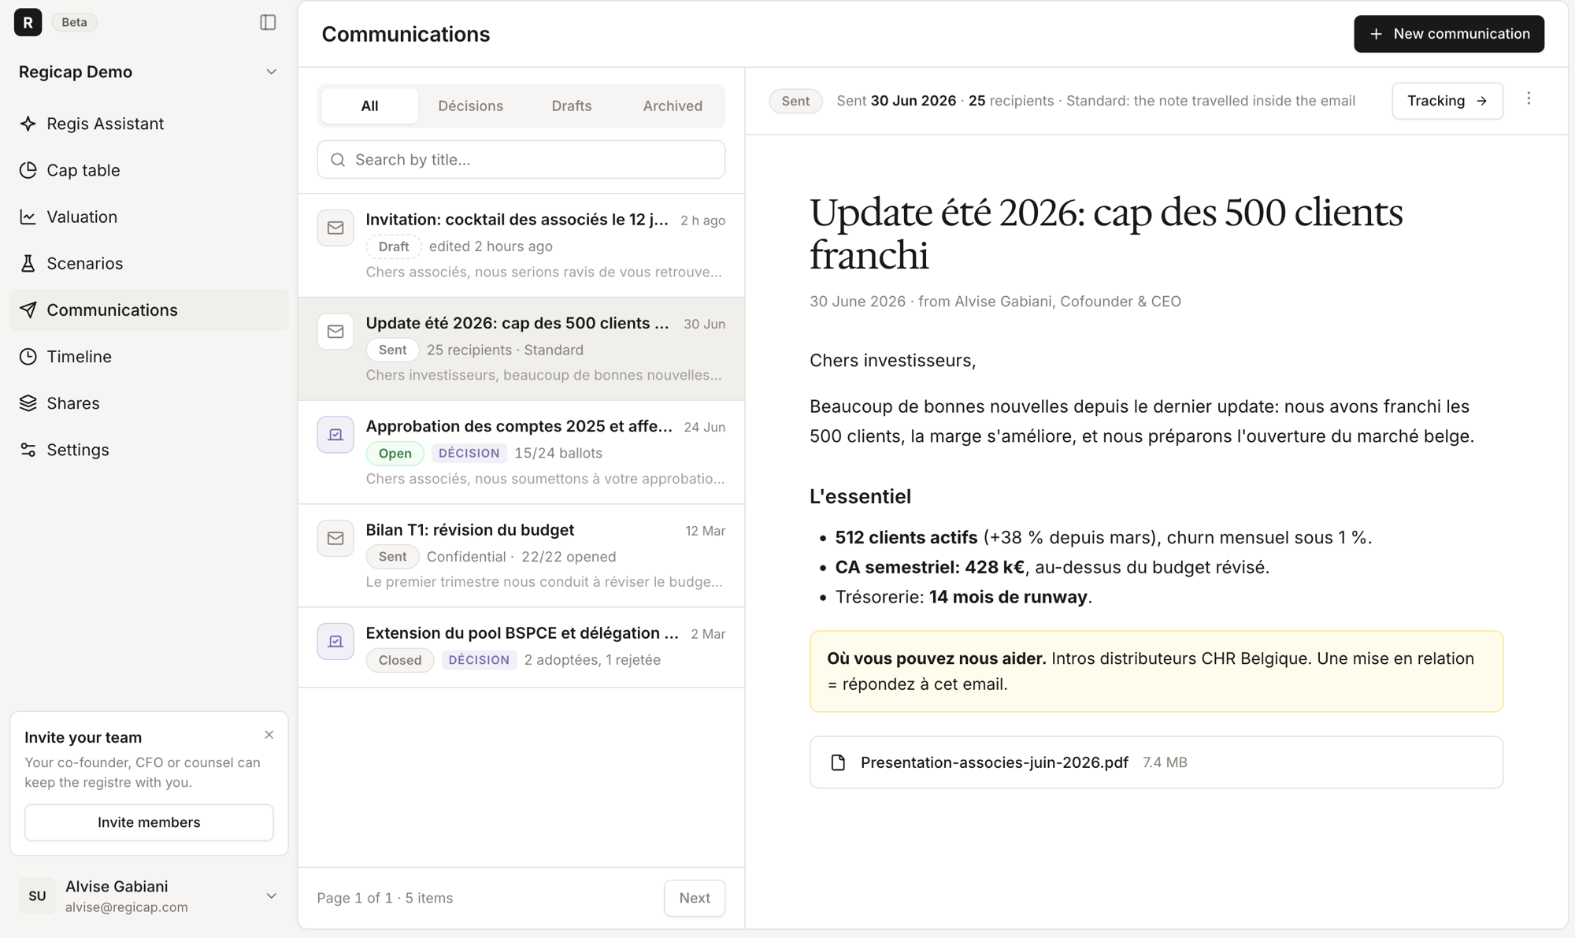Open Tracking for this communication
The width and height of the screenshot is (1575, 938).
(x=1447, y=101)
